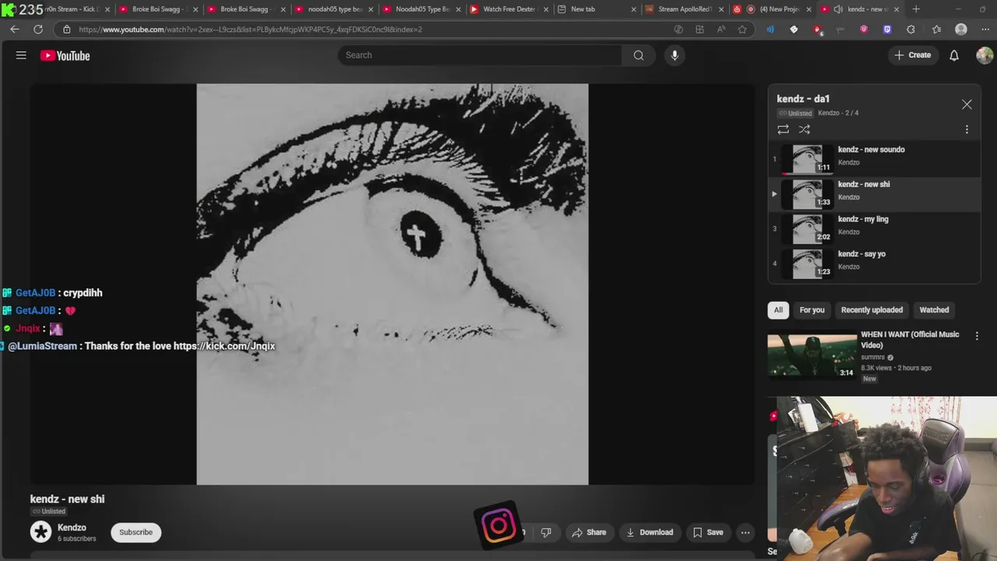Viewport: 997px width, 561px height.
Task: Switch to the (4) New Project tab
Action: pyautogui.click(x=771, y=9)
